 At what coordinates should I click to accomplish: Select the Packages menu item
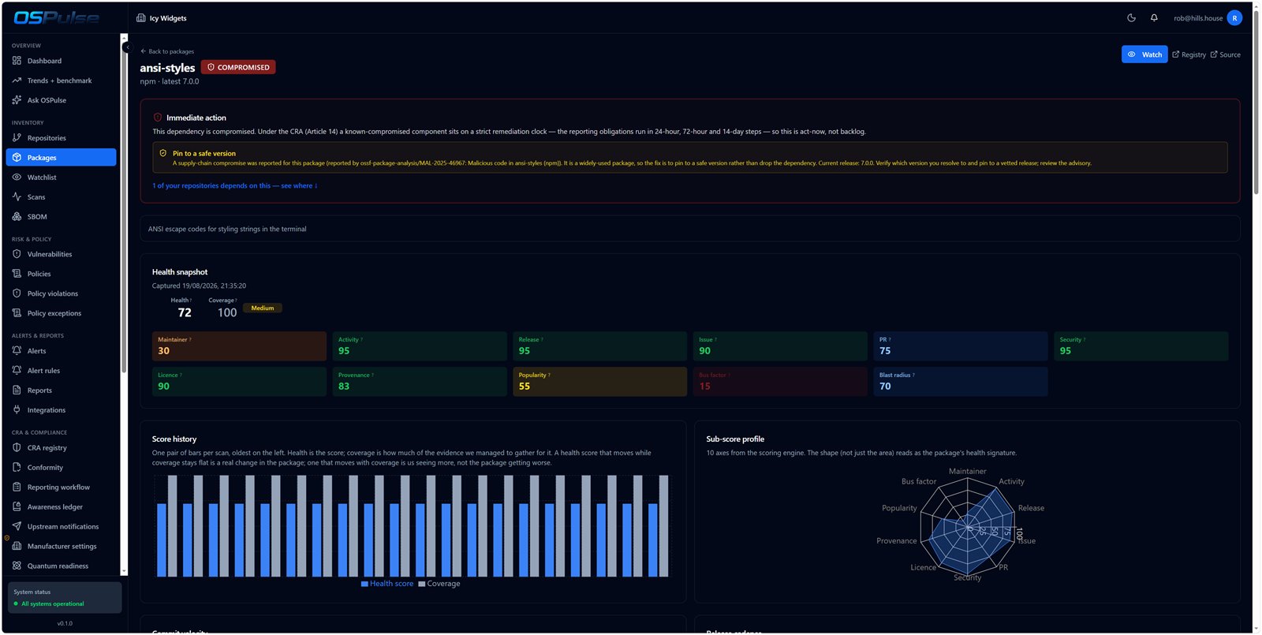[x=61, y=158]
